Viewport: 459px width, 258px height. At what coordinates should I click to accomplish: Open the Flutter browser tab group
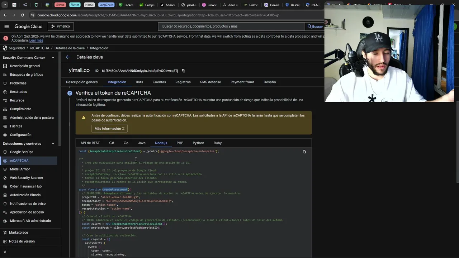[75, 5]
